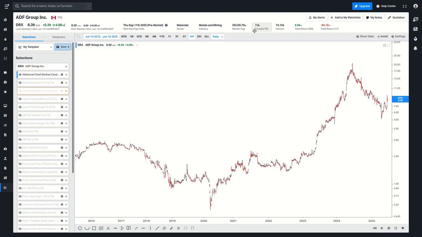Click the blue Upgrade button
422x237 pixels.
[x=362, y=6]
